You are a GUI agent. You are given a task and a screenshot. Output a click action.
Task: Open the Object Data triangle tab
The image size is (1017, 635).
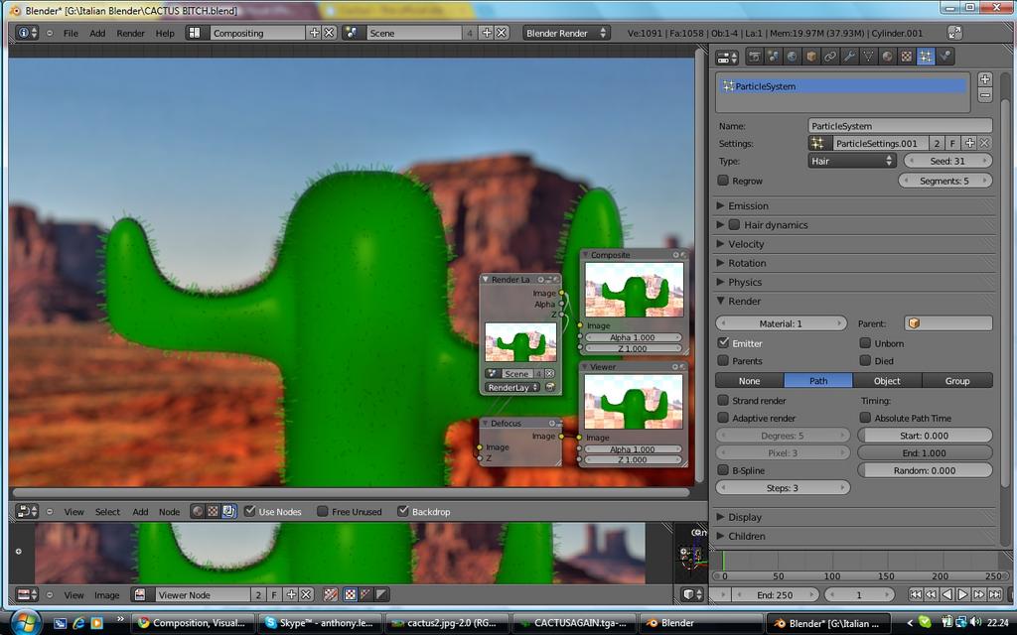[x=868, y=57]
